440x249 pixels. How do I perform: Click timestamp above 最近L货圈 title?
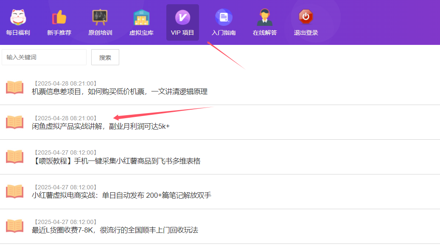click(65, 222)
